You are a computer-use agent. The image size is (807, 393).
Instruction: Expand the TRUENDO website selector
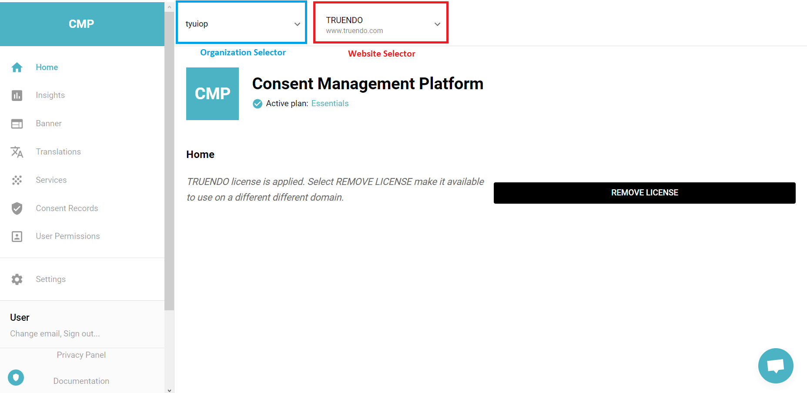coord(381,23)
